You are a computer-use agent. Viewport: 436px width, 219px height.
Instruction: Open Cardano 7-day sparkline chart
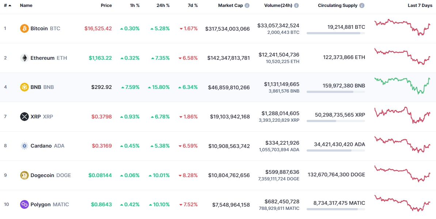coord(402,144)
